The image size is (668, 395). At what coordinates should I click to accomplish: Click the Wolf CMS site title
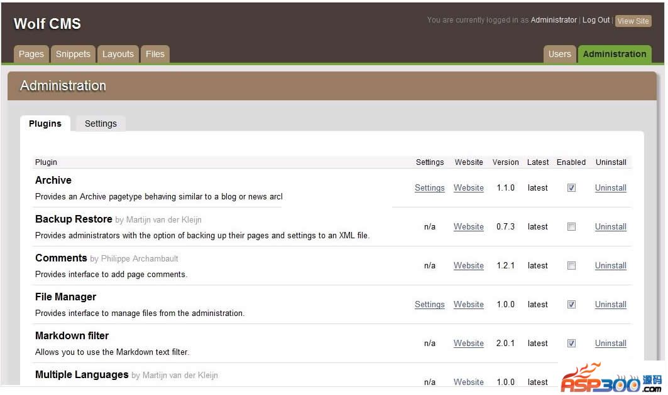[x=47, y=24]
